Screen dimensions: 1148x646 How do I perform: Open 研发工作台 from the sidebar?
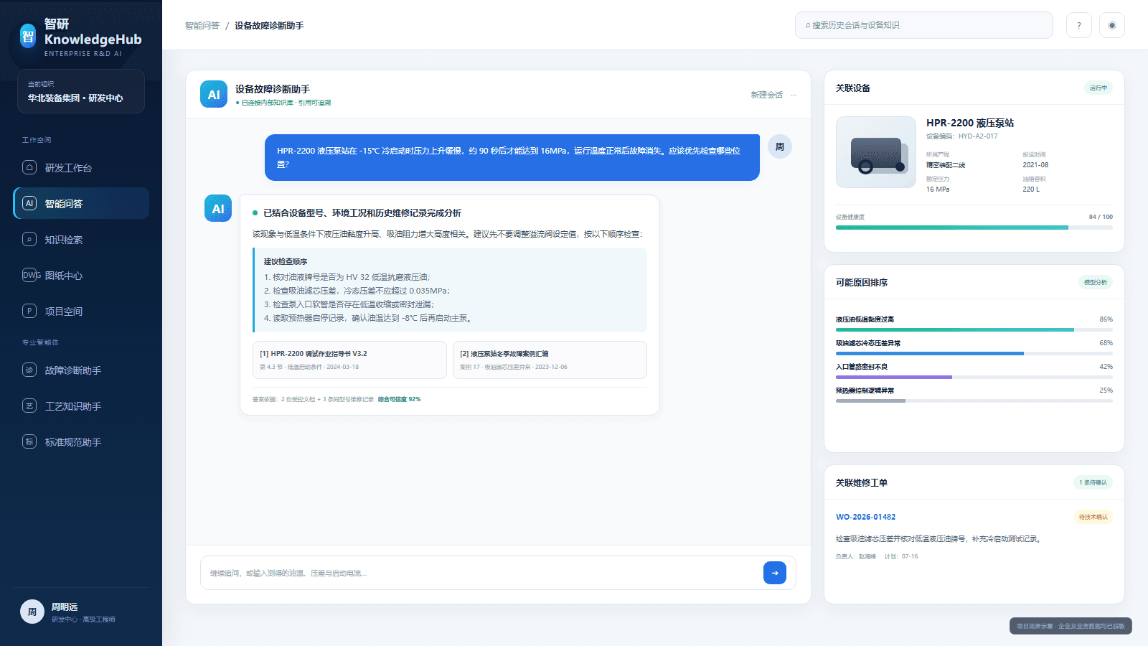(81, 168)
